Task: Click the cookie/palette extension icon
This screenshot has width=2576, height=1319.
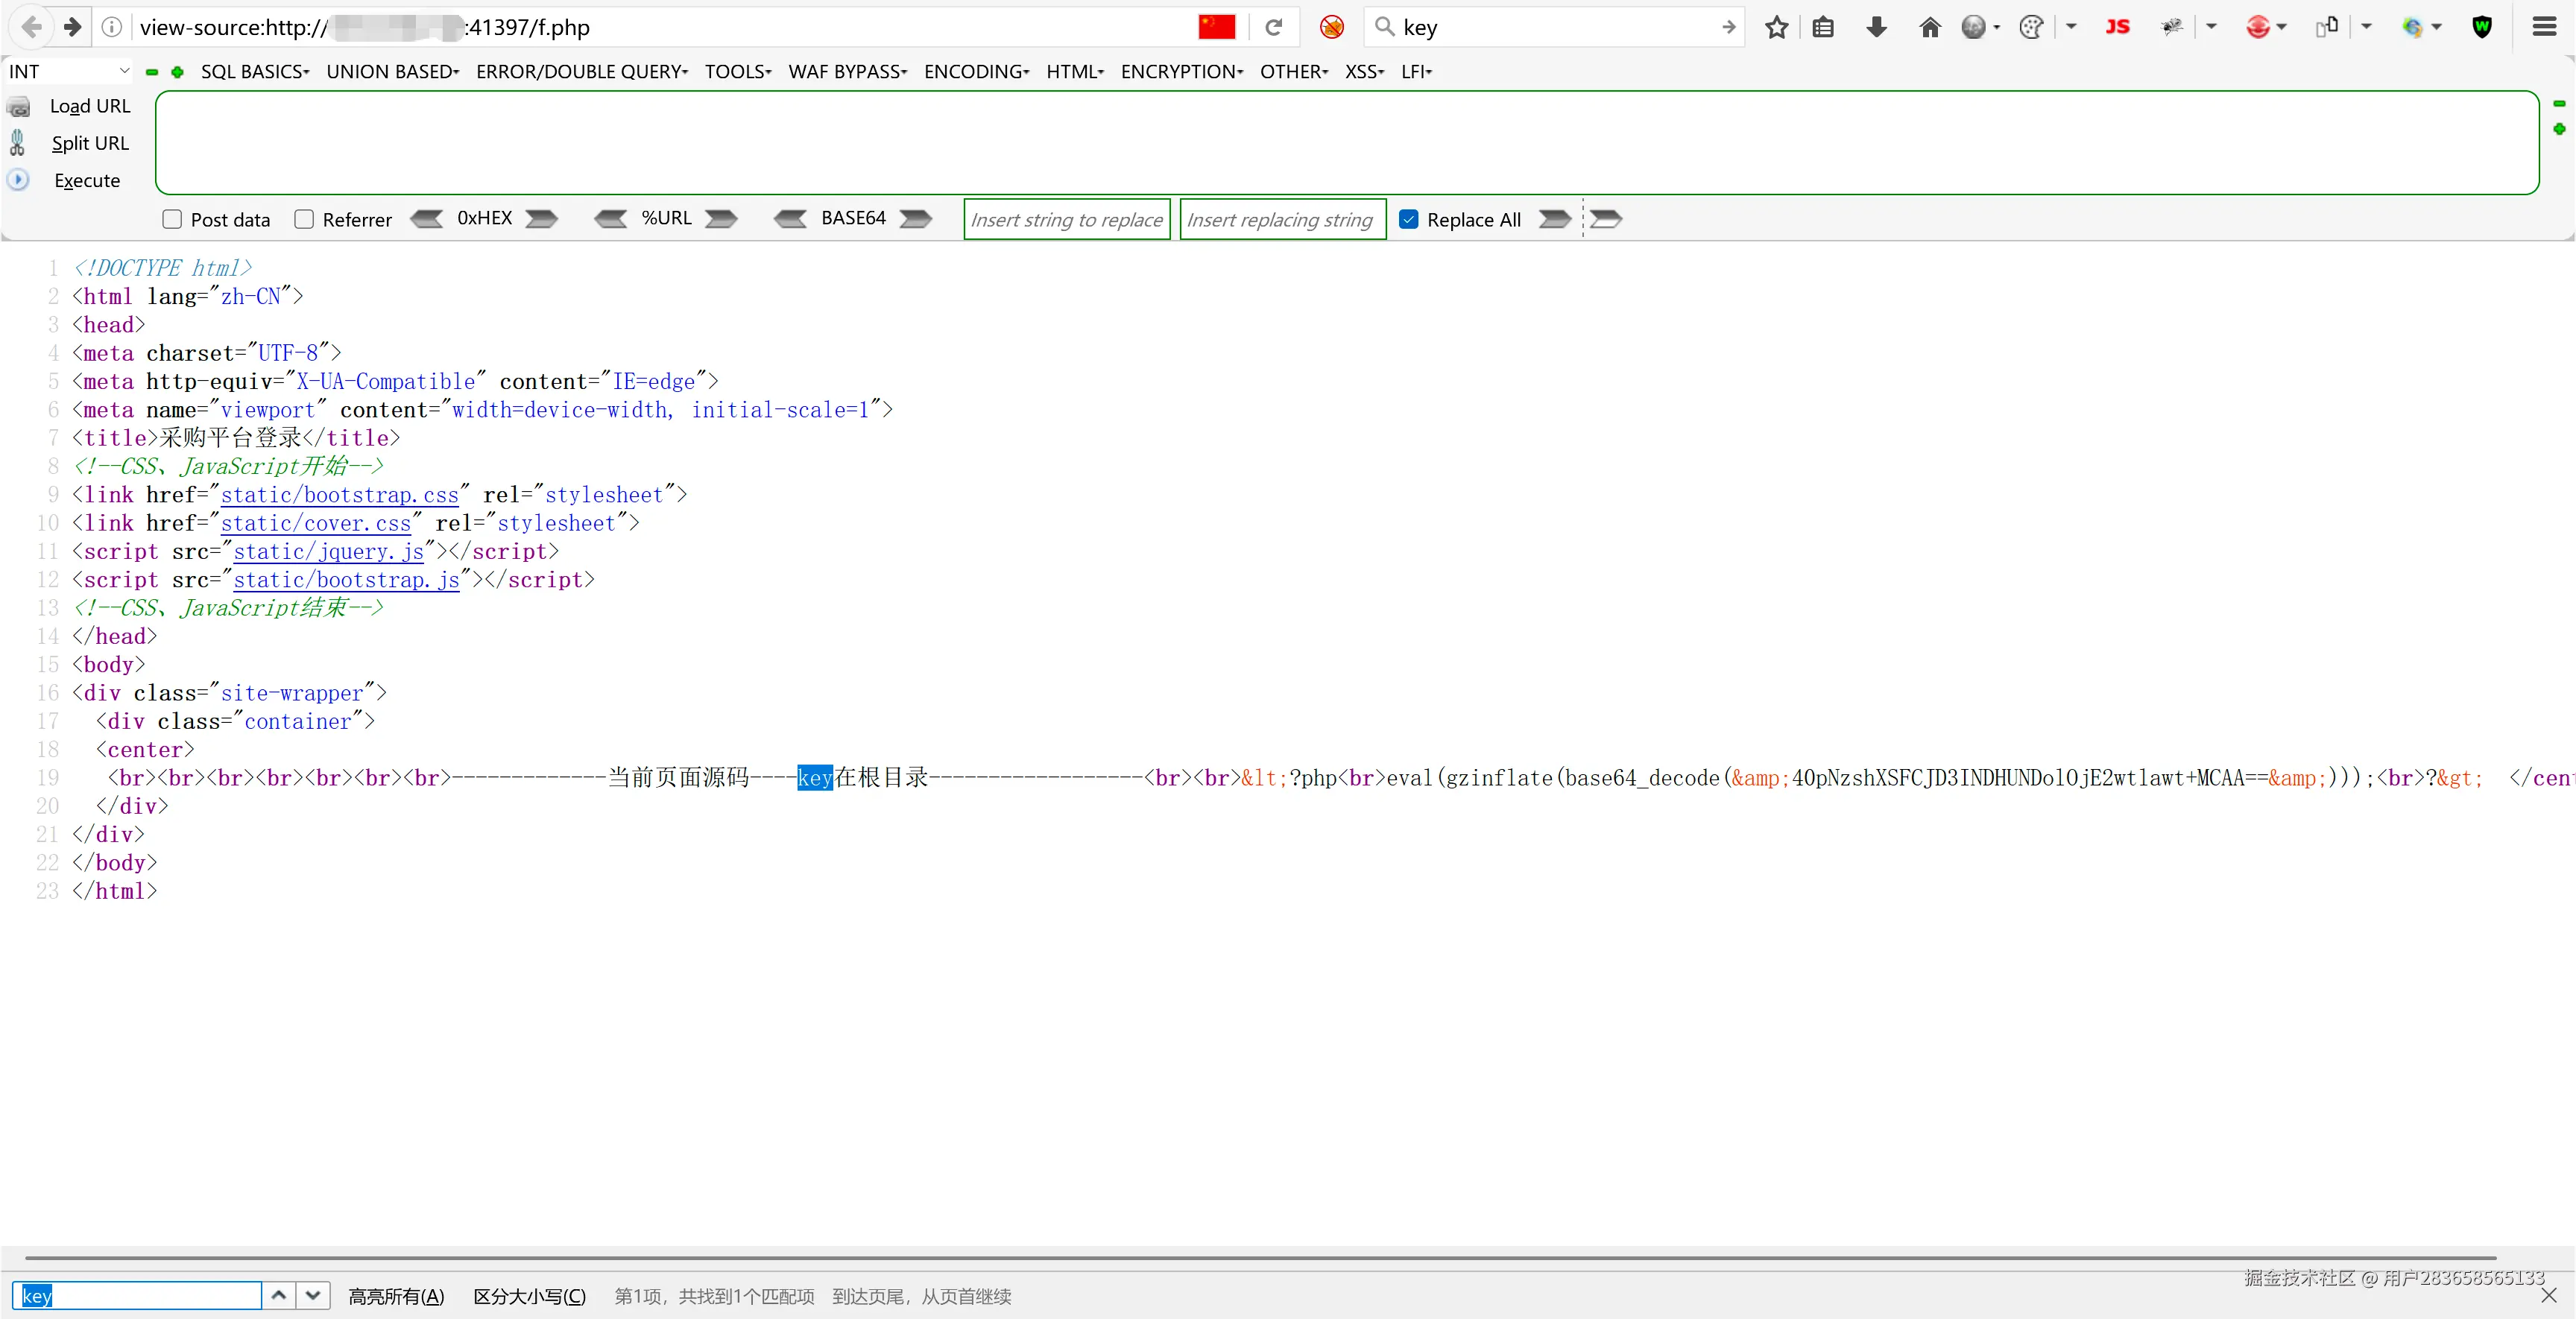Action: 2032,27
